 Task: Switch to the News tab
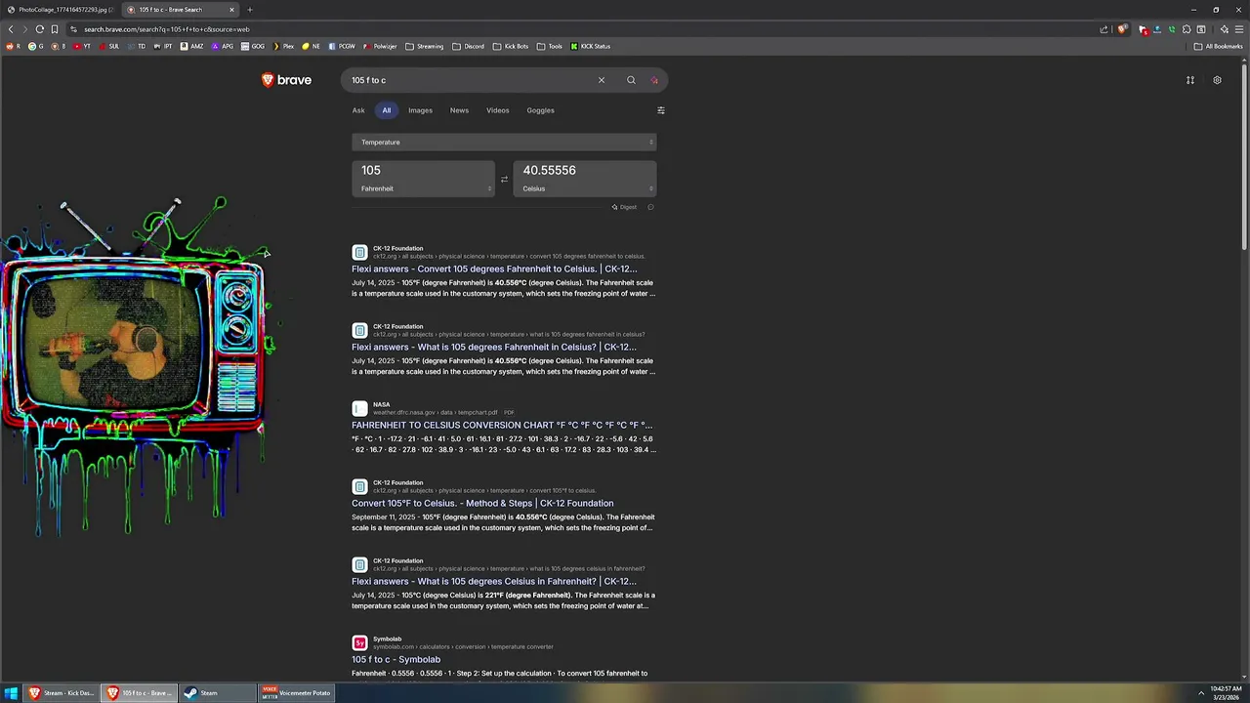click(459, 110)
